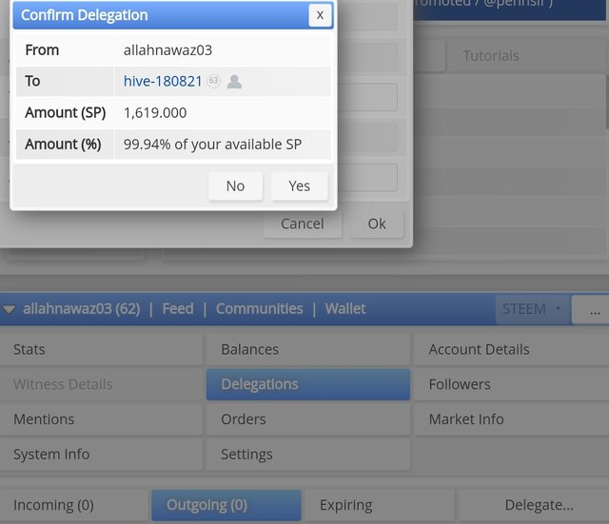The image size is (609, 524).
Task: Open System Info tab
Action: click(x=101, y=455)
